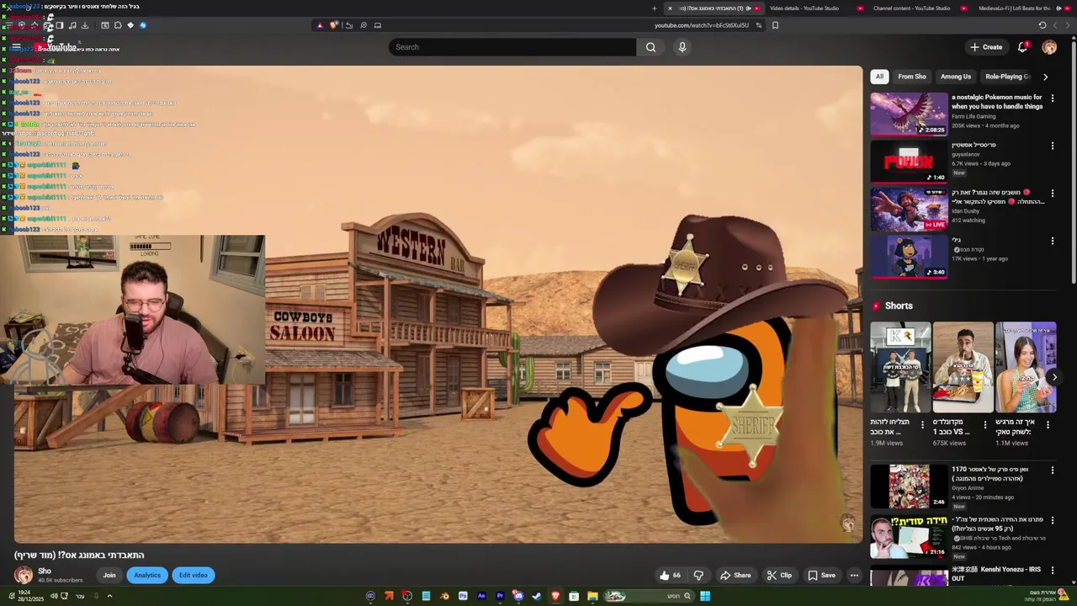Open options for the guyaslanov video

1052,146
